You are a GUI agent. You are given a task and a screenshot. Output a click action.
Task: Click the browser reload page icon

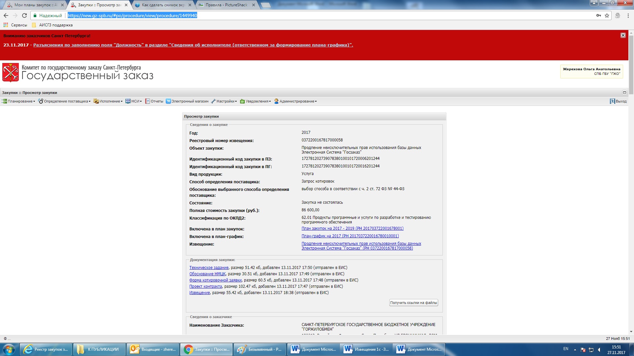tap(24, 15)
